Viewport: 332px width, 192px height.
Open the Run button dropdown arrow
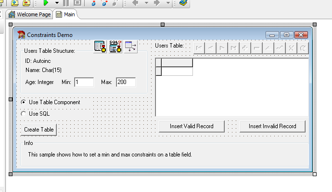[57, 3]
